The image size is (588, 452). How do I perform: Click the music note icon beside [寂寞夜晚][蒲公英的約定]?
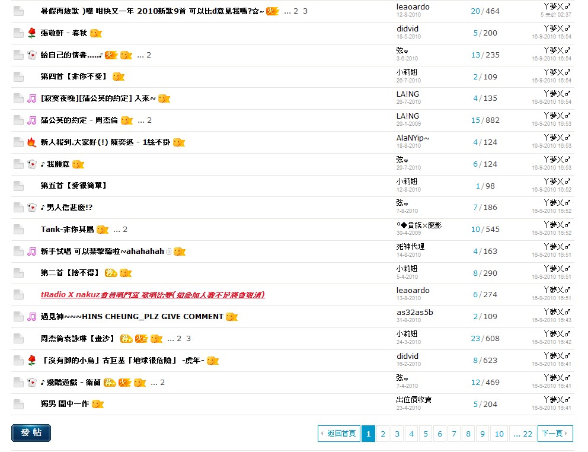click(x=32, y=98)
